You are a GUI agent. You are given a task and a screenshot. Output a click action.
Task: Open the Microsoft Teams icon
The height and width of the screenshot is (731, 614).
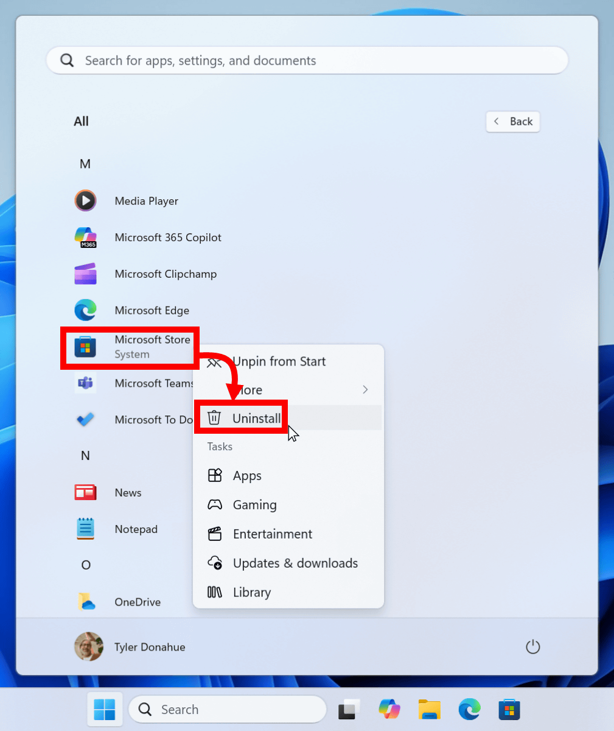pos(85,383)
